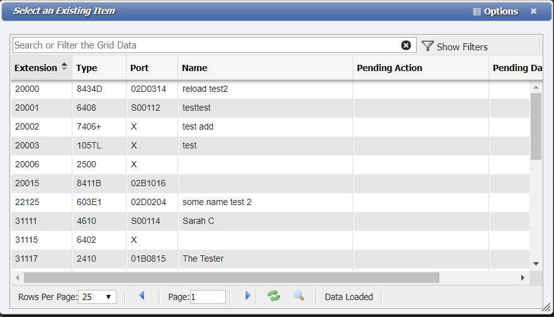The image size is (554, 317).
Task: Go to next page with right arrow
Action: [x=247, y=296]
